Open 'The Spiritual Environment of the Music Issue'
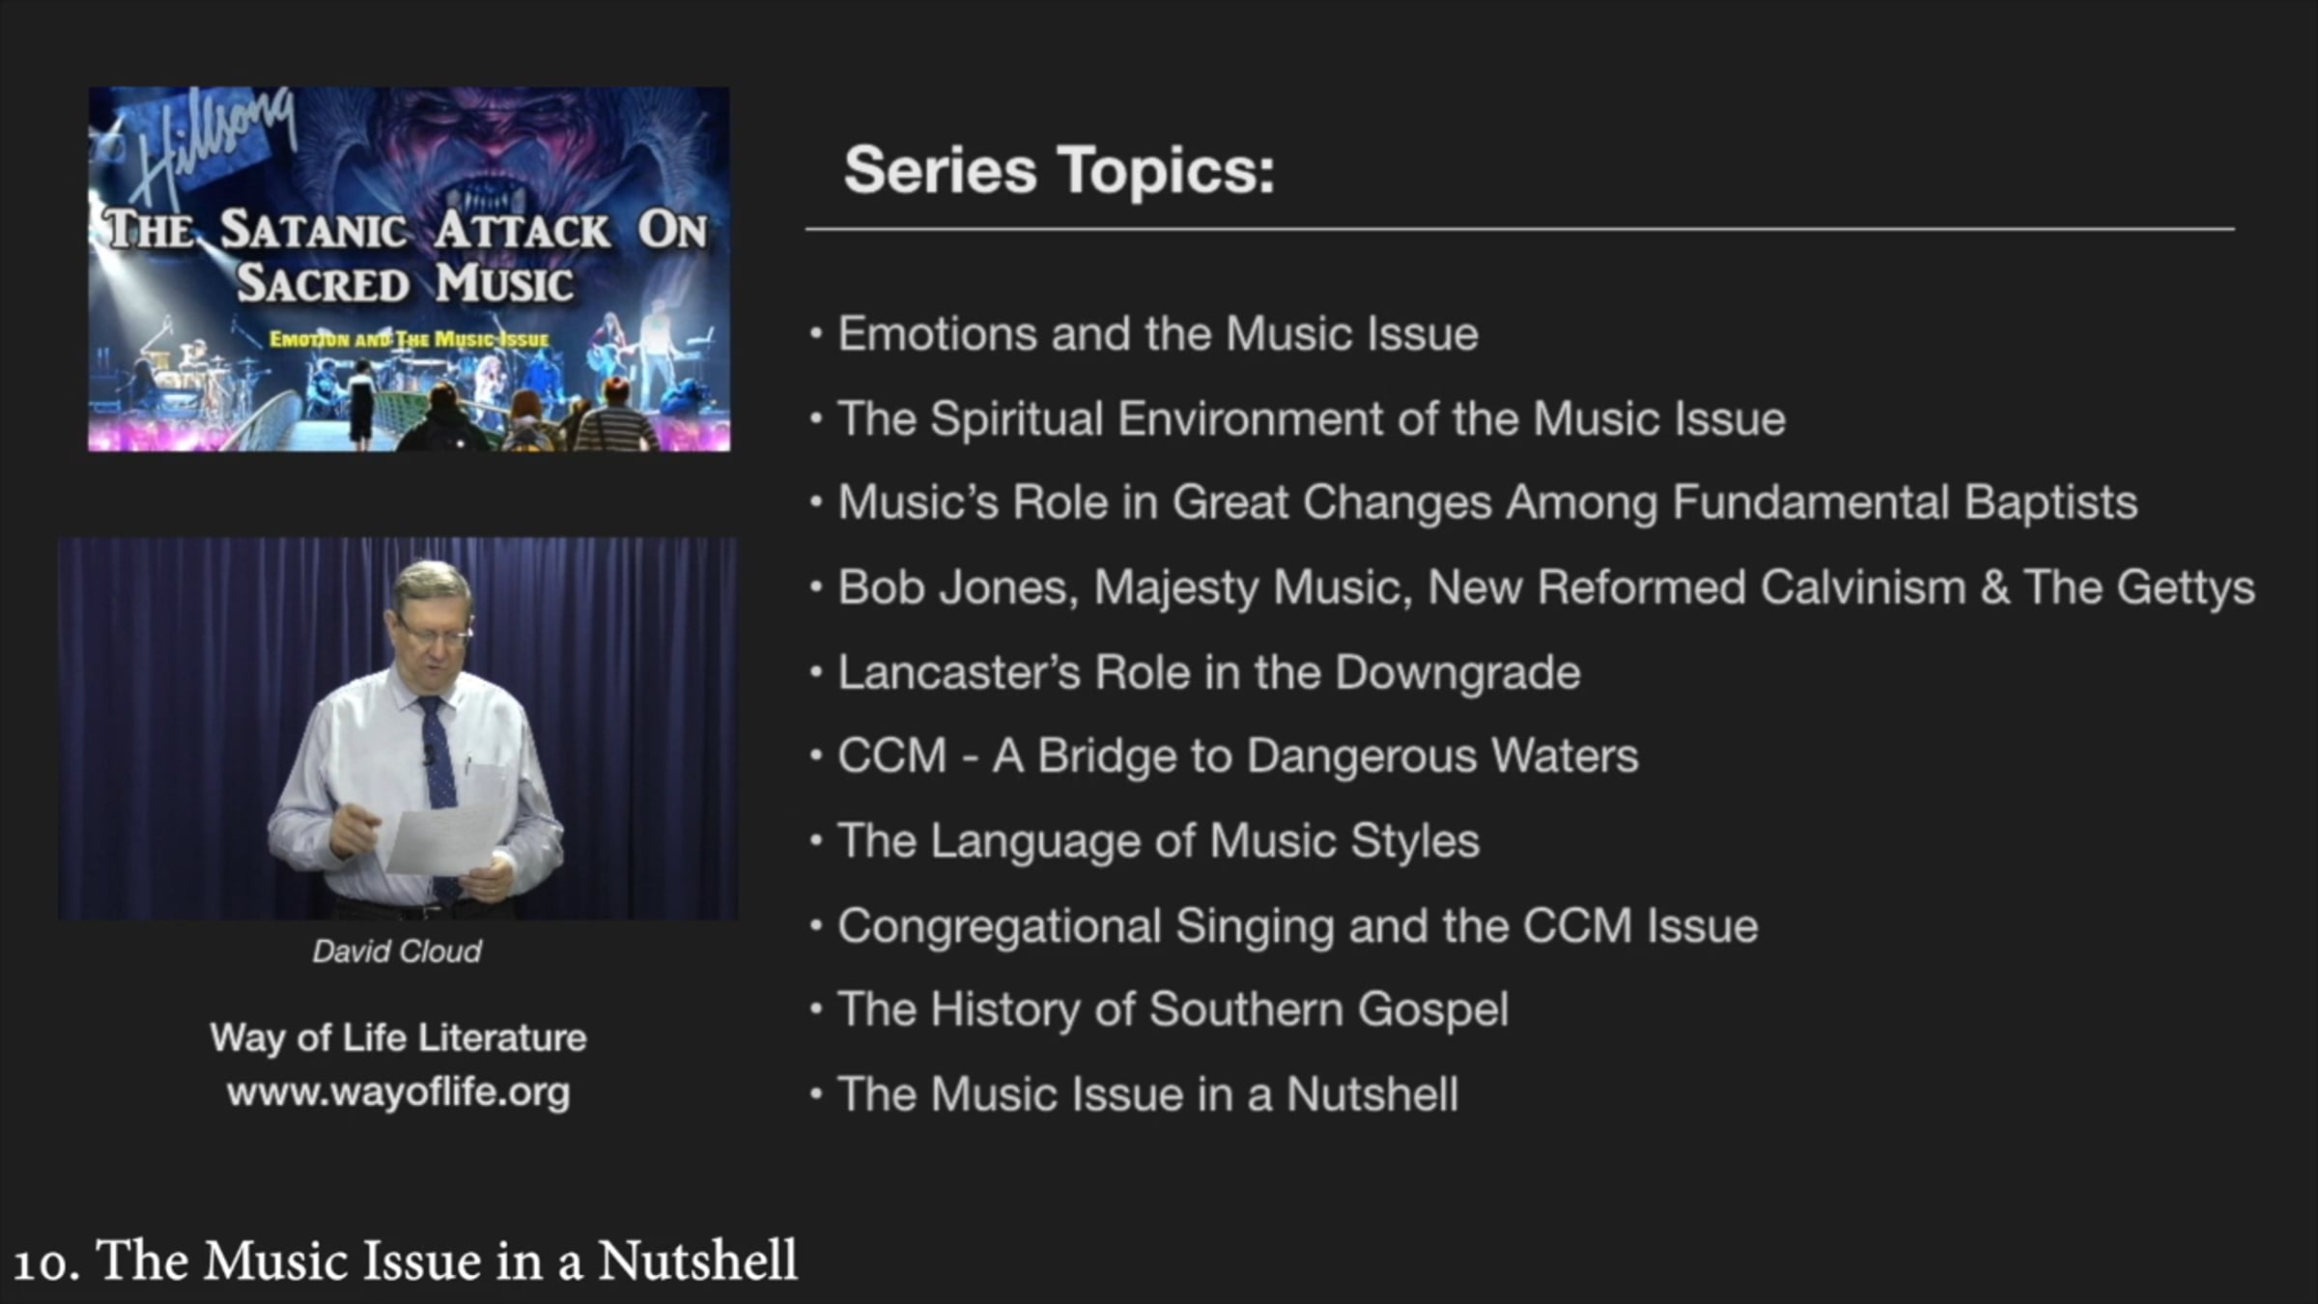The width and height of the screenshot is (2318, 1304). 1311,419
